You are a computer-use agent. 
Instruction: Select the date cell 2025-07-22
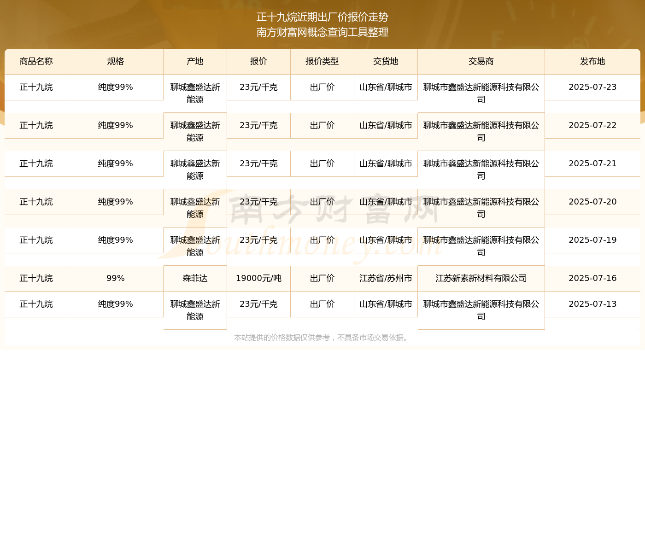[x=592, y=125]
